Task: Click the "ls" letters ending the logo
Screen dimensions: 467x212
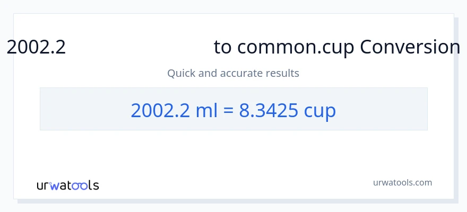Action: [x=93, y=185]
